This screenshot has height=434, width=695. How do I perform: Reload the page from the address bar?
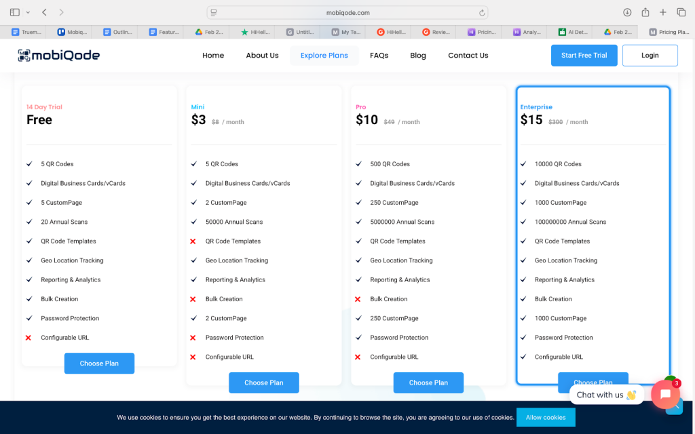[482, 12]
